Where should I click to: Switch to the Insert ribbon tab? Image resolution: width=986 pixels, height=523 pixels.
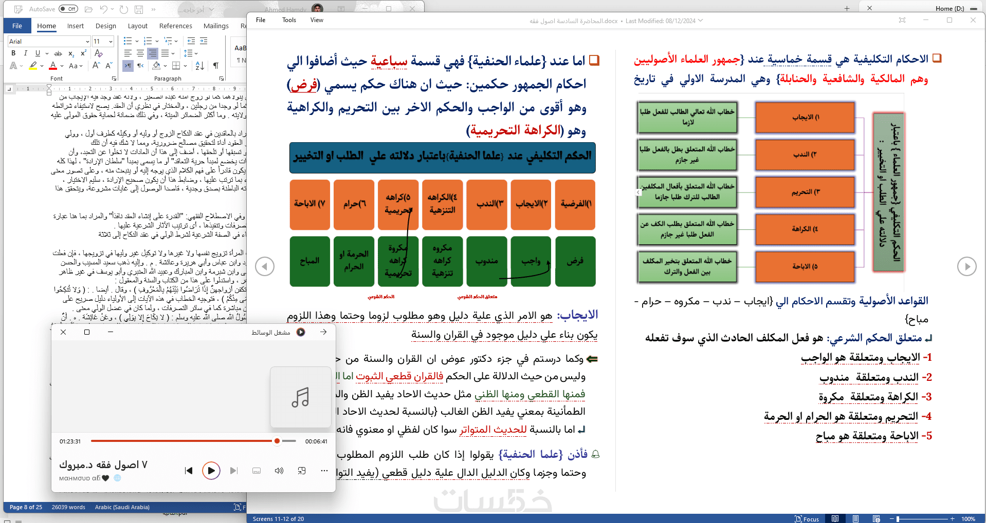(75, 26)
